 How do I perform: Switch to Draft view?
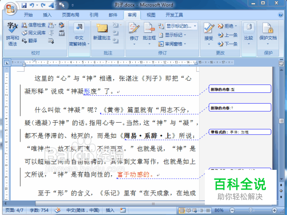coord(208,210)
